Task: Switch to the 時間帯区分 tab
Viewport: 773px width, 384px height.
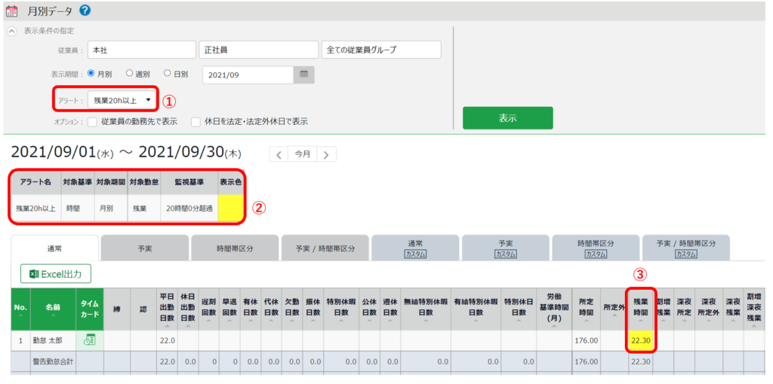Action: (235, 248)
